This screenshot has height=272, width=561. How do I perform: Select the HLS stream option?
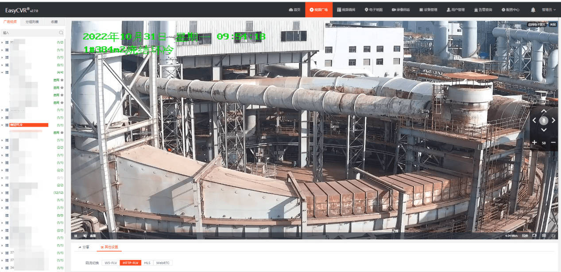pos(147,263)
